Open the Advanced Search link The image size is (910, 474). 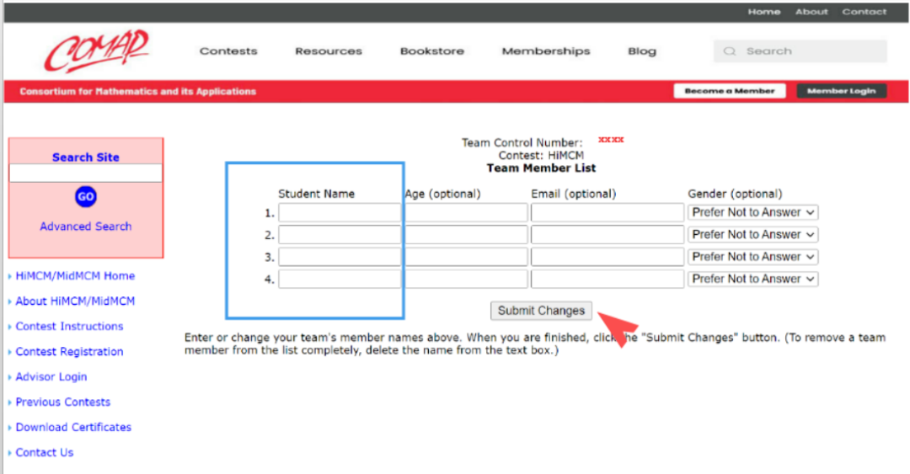click(x=86, y=226)
